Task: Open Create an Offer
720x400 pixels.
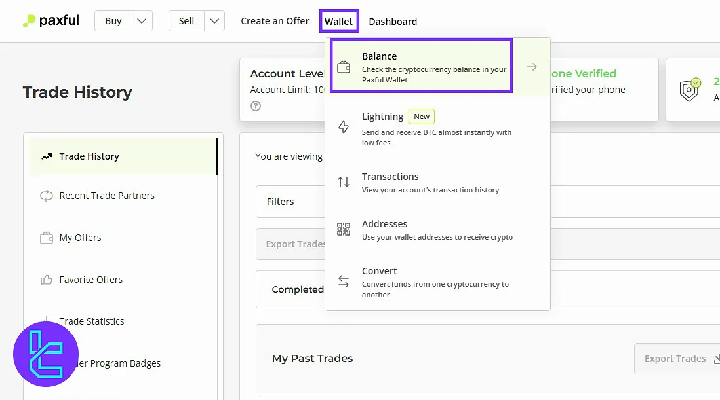Action: [x=275, y=21]
